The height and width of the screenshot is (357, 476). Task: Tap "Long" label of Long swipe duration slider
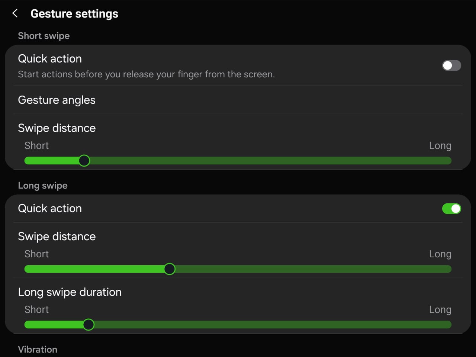click(440, 310)
